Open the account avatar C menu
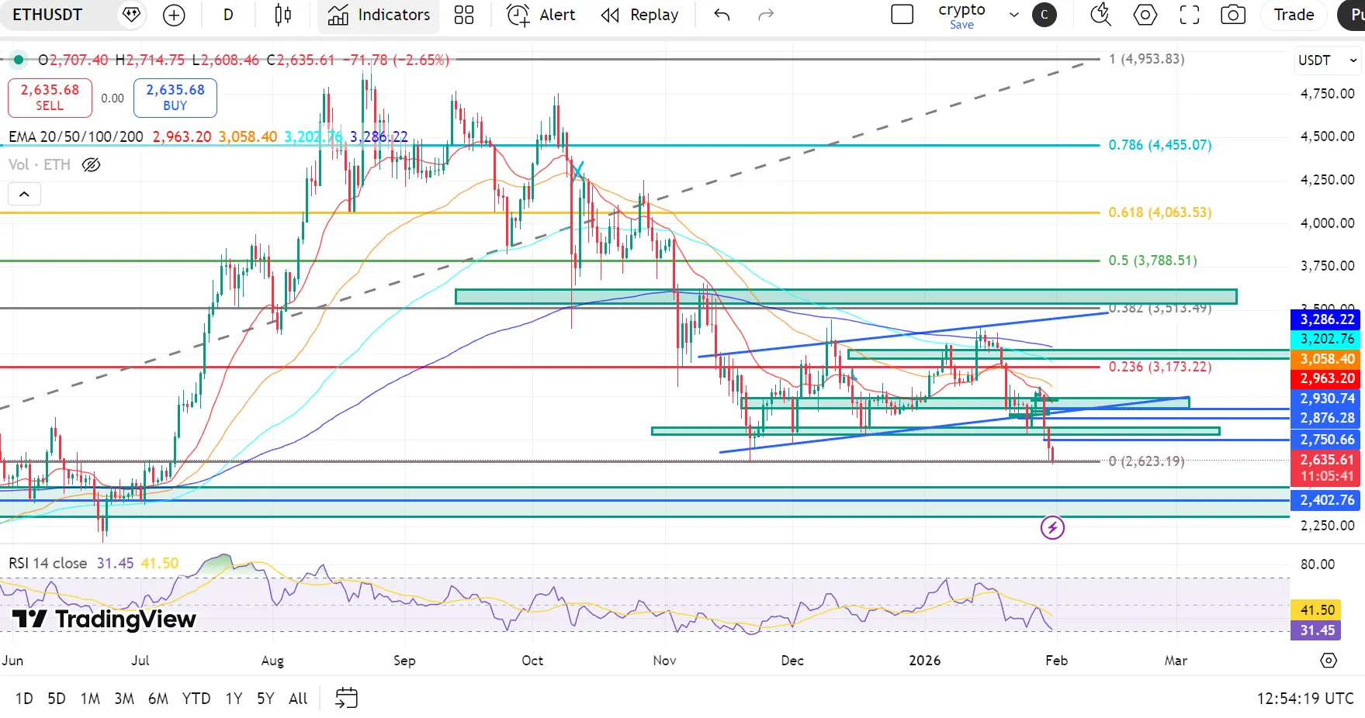The image size is (1365, 718). click(x=1045, y=15)
